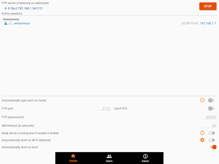Click the session count (1) label
The width and height of the screenshot is (219, 164).
click(x=10, y=23)
